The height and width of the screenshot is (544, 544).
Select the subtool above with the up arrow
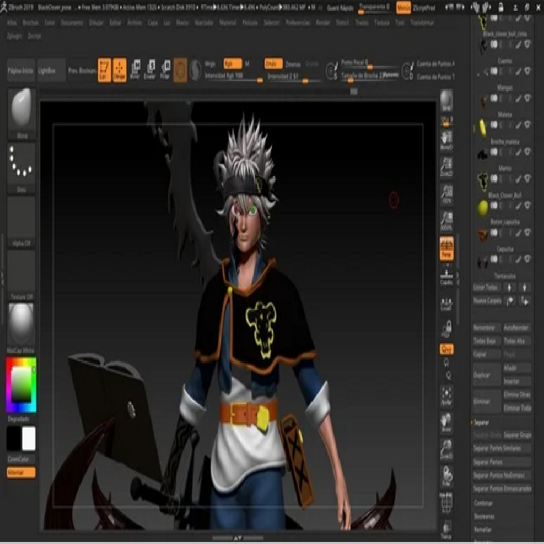coord(509,287)
